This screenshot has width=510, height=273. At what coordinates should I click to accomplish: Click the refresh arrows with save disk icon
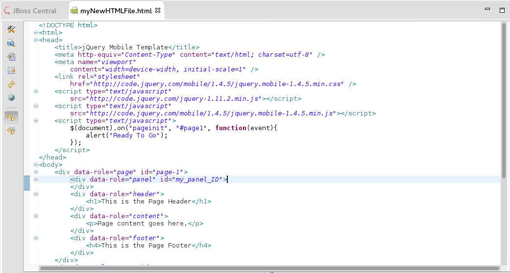click(x=11, y=131)
